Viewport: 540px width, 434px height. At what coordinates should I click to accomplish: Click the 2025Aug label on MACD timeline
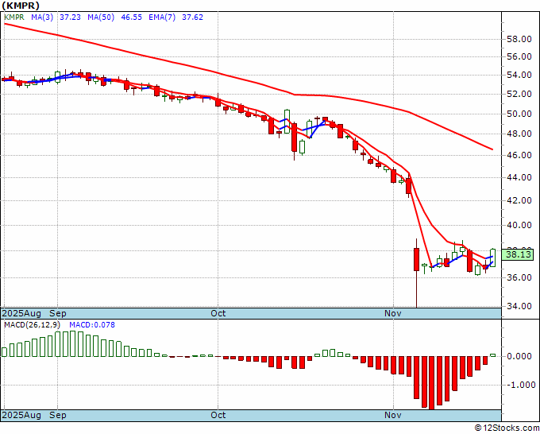(x=21, y=415)
